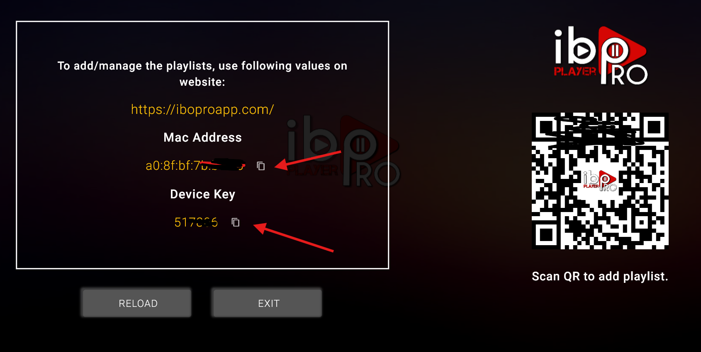Screen dimensions: 701x352
Task: Copy the Mac Address using its copy icon
Action: [x=260, y=166]
